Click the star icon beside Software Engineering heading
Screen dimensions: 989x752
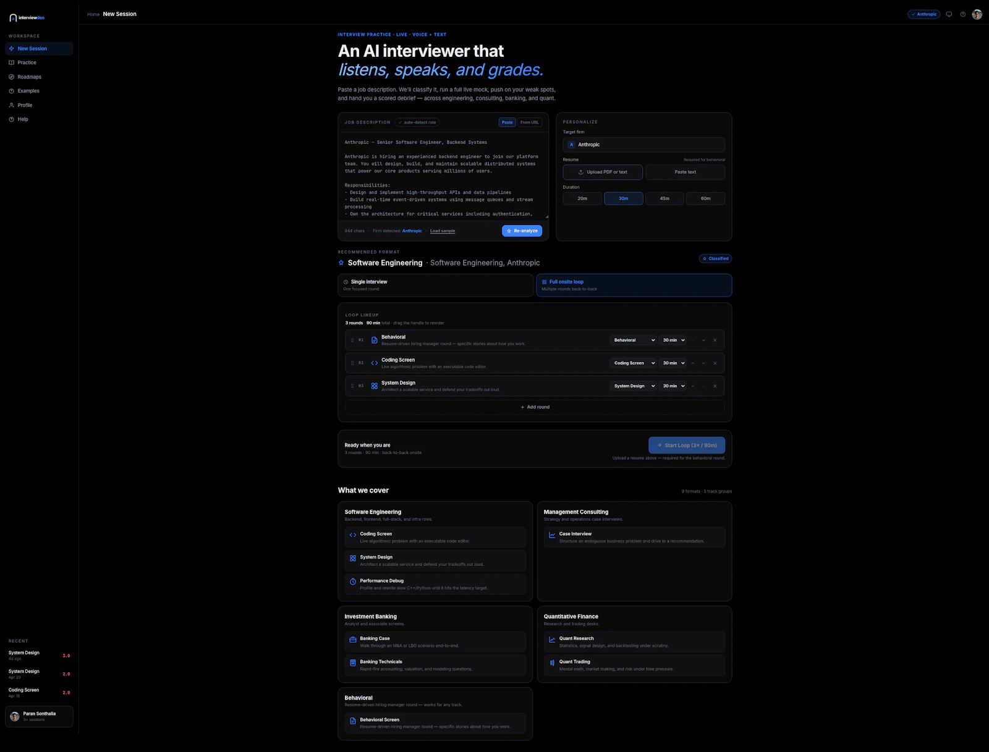[x=341, y=263]
